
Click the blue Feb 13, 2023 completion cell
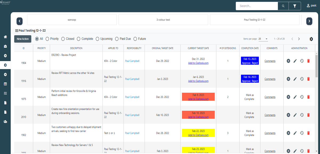pos(250,61)
